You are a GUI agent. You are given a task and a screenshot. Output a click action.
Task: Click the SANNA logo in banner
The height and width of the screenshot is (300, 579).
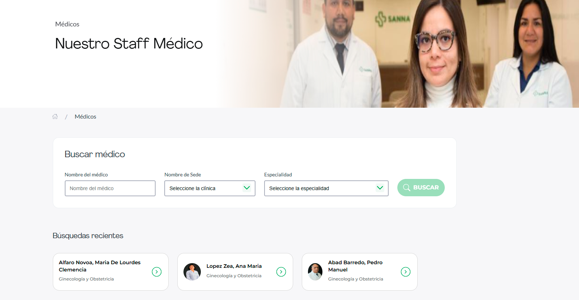click(x=392, y=19)
